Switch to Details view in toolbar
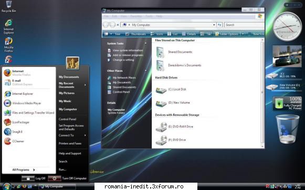The height and width of the screenshot is (190, 305). point(189,34)
